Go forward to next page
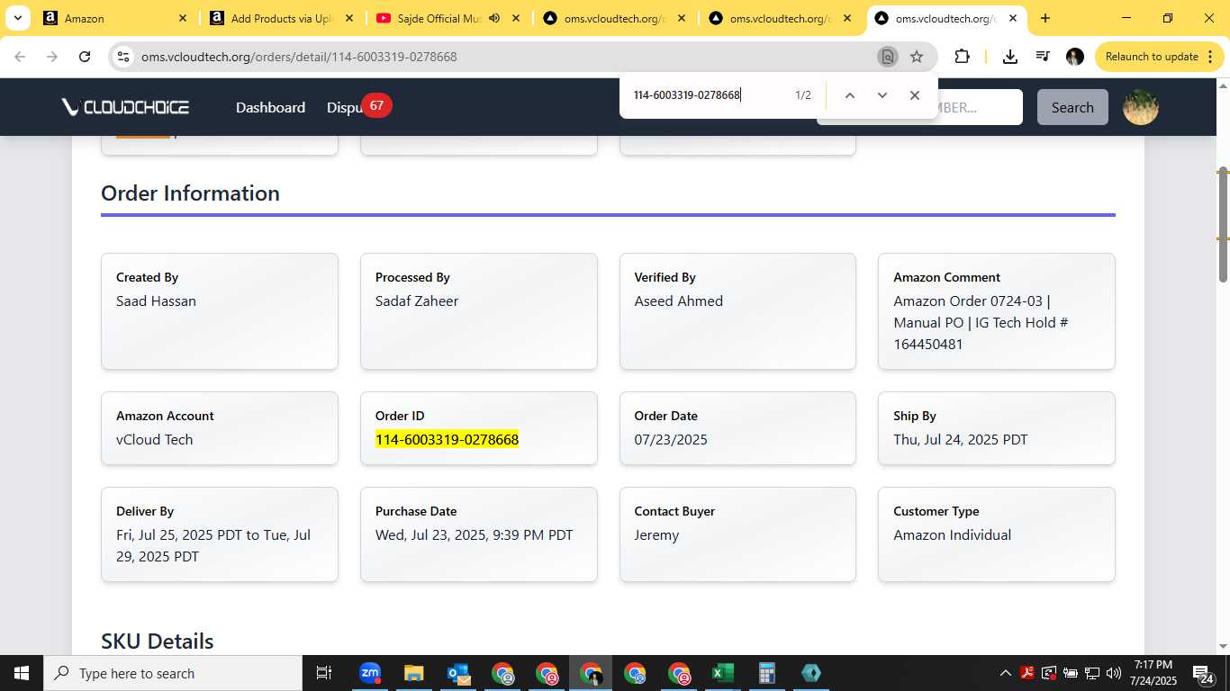 52,57
